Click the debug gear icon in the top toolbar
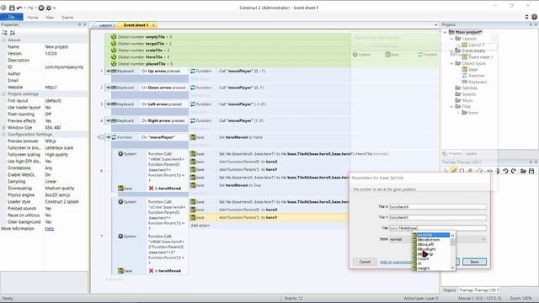 tap(49, 8)
